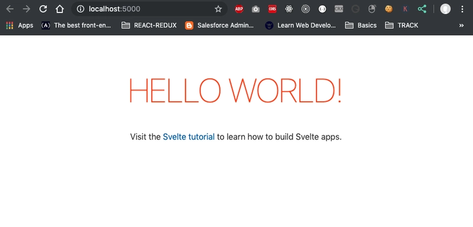This screenshot has width=473, height=227.
Task: Open The best front-en... bookmark
Action: pyautogui.click(x=76, y=25)
